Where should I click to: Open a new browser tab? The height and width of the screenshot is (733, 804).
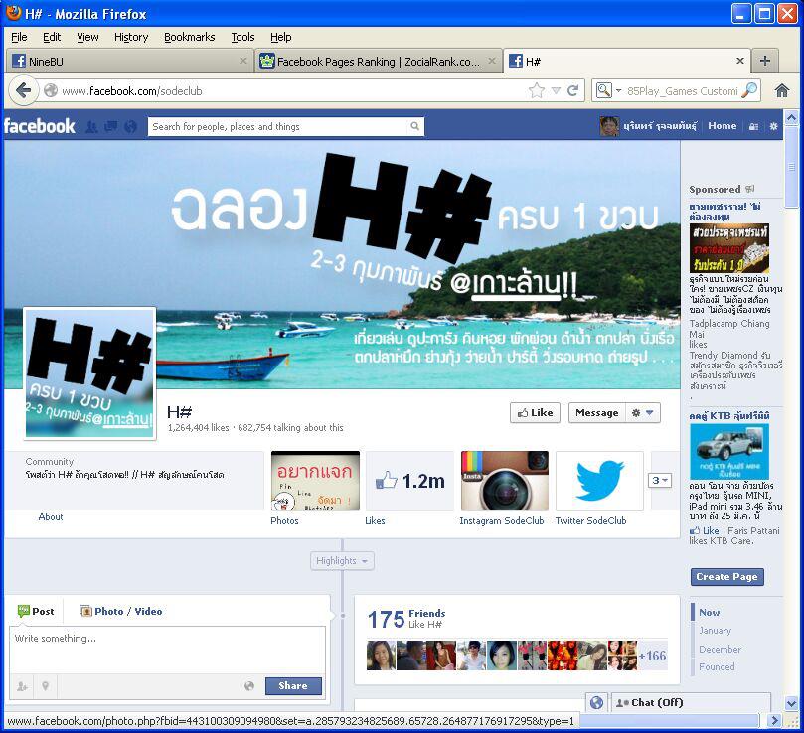pyautogui.click(x=764, y=61)
